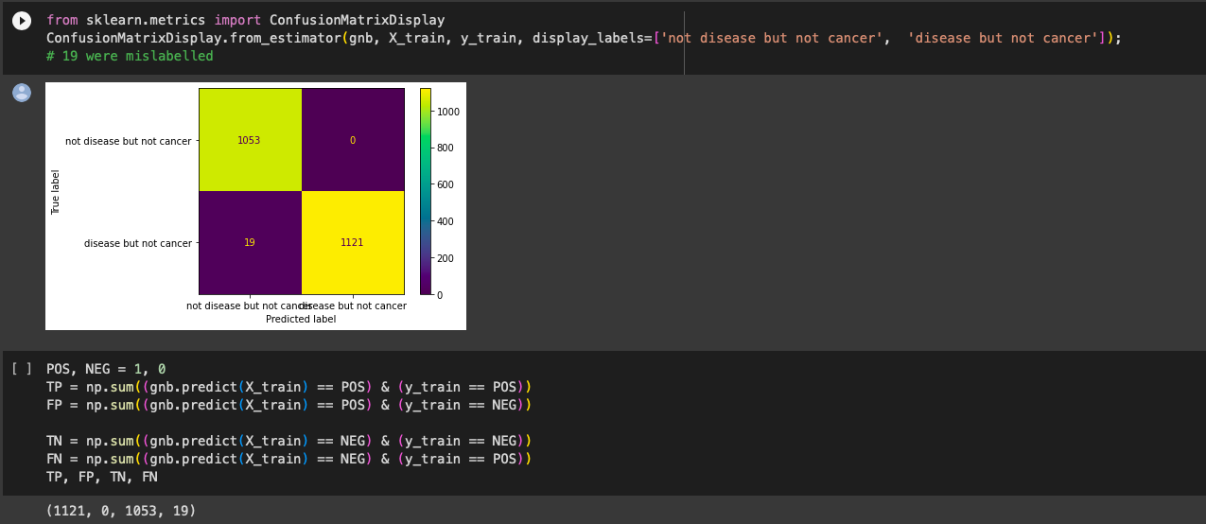The height and width of the screenshot is (524, 1206).
Task: Click the TP = np.sum code line
Action: [x=288, y=387]
